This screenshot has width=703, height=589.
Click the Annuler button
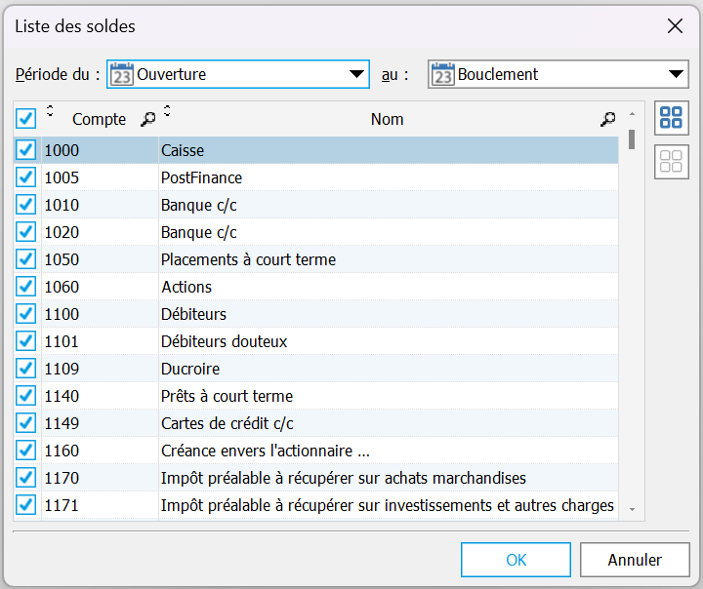pos(634,560)
